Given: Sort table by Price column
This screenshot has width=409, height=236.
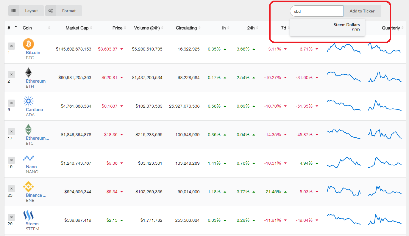Looking at the screenshot, I should point(118,28).
